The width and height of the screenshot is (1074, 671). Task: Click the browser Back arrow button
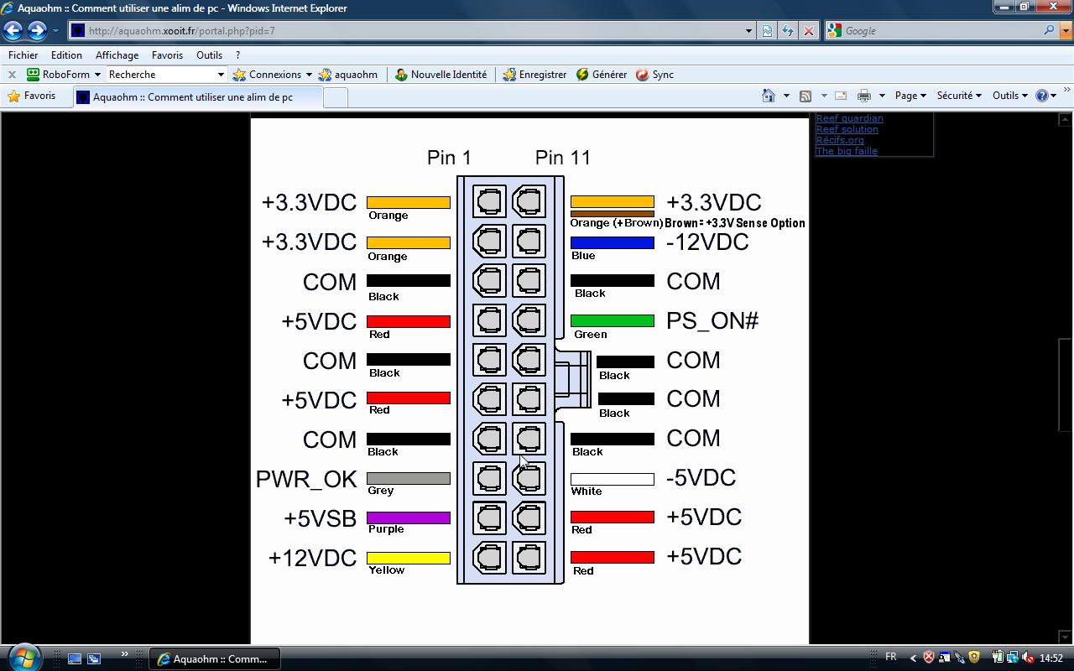click(13, 31)
